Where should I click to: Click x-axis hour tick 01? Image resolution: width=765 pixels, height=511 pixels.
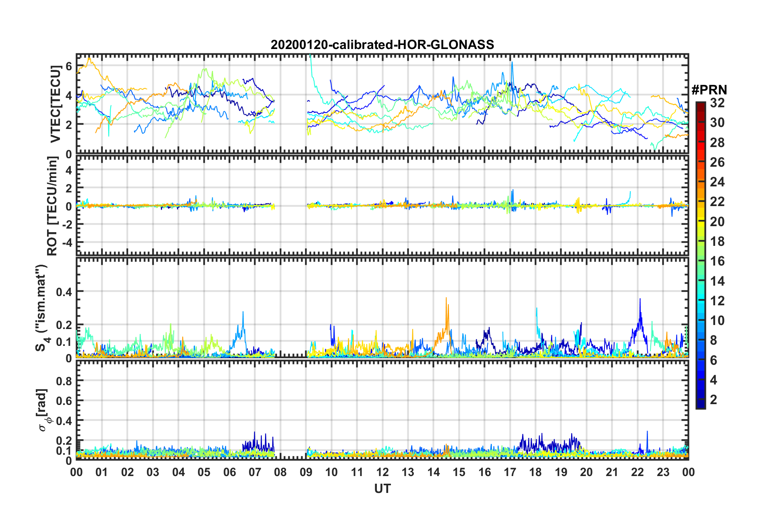(x=102, y=472)
